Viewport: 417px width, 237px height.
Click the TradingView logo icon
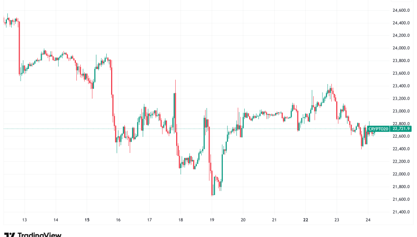[x=9, y=235]
